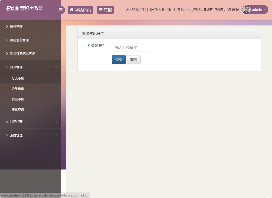Log out with 注销 button

(x=105, y=10)
